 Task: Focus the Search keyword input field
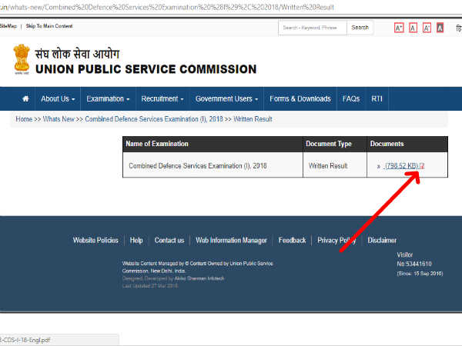point(313,28)
